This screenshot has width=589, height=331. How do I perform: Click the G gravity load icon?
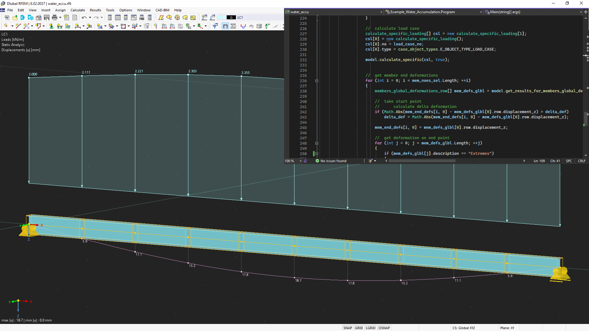click(231, 17)
